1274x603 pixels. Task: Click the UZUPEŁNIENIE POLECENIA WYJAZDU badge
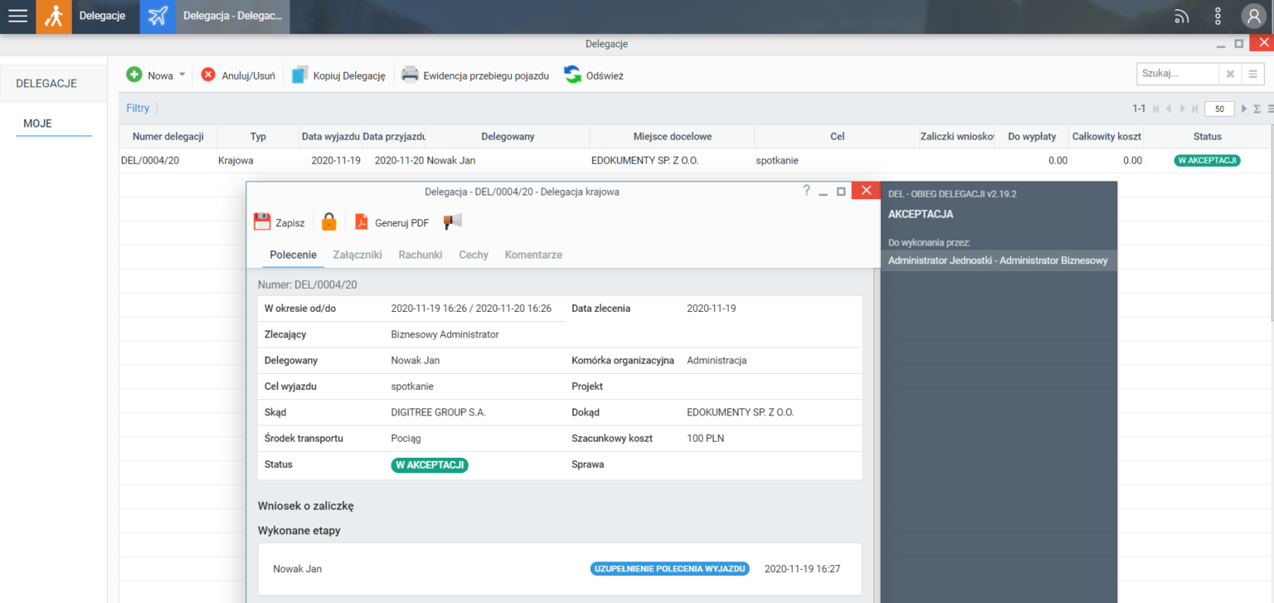pyautogui.click(x=670, y=569)
